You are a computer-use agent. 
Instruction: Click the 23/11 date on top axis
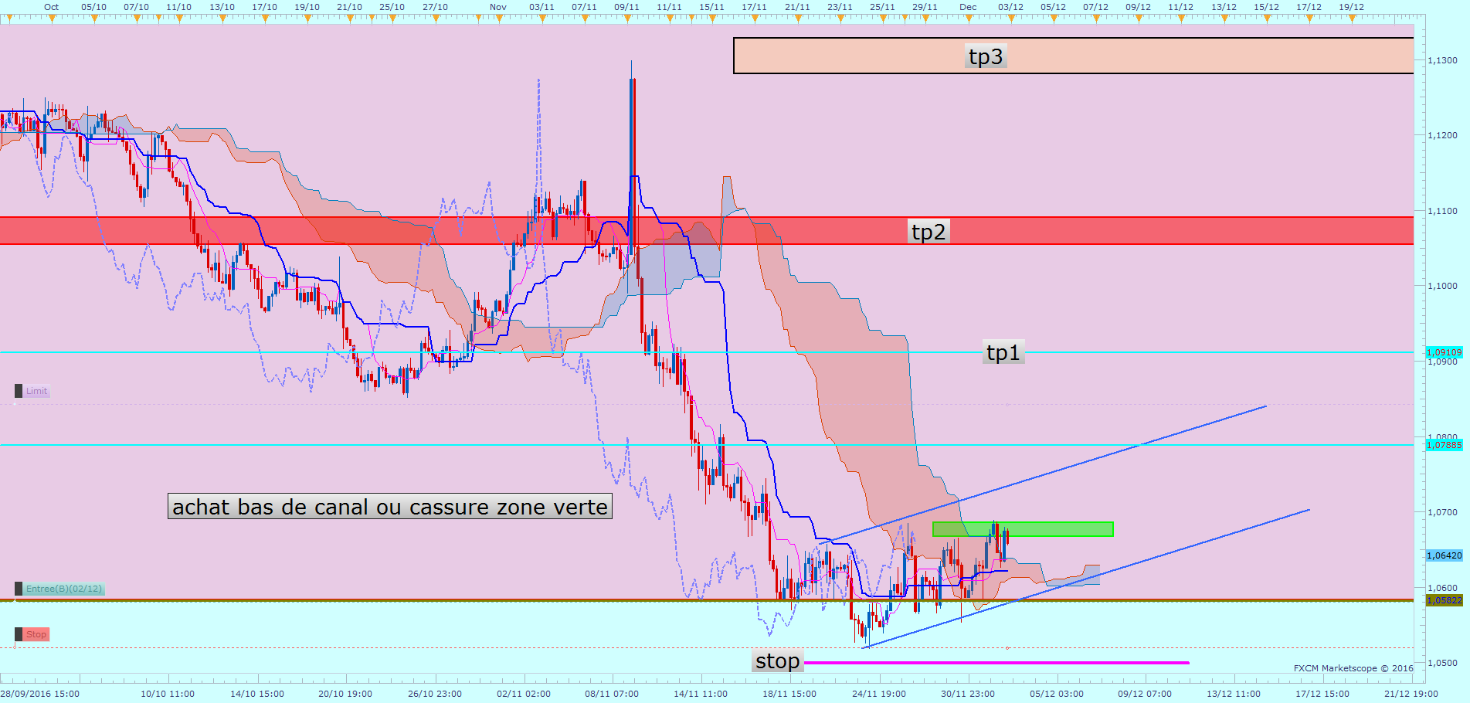pyautogui.click(x=840, y=7)
